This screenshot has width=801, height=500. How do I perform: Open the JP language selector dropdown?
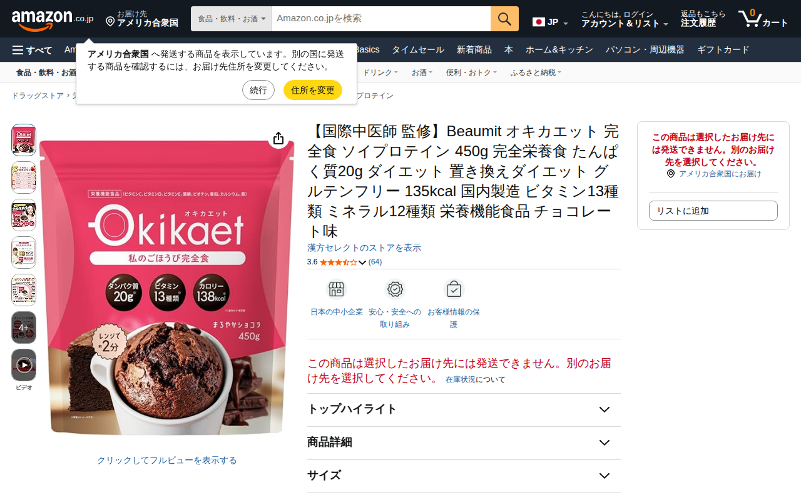(x=551, y=22)
